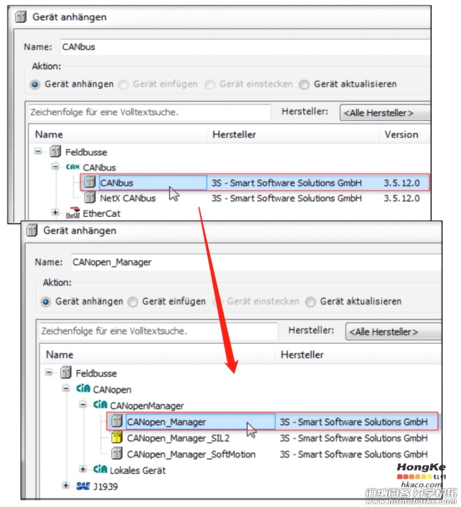The width and height of the screenshot is (461, 507).
Task: Click the CiA icon beside CANopenManager
Action: pyautogui.click(x=100, y=405)
